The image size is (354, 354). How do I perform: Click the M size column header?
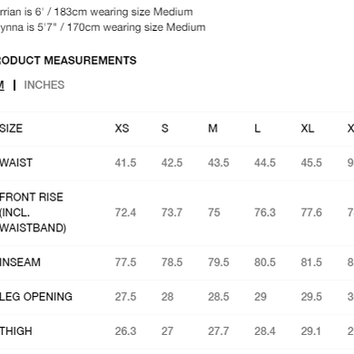coord(212,128)
